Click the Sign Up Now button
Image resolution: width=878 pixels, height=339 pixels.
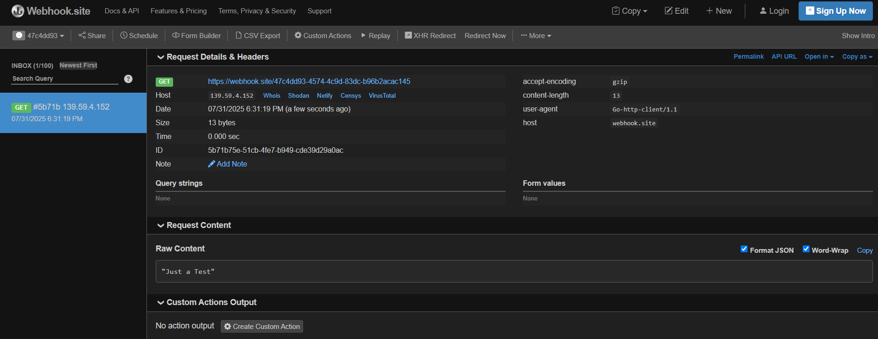click(x=836, y=11)
